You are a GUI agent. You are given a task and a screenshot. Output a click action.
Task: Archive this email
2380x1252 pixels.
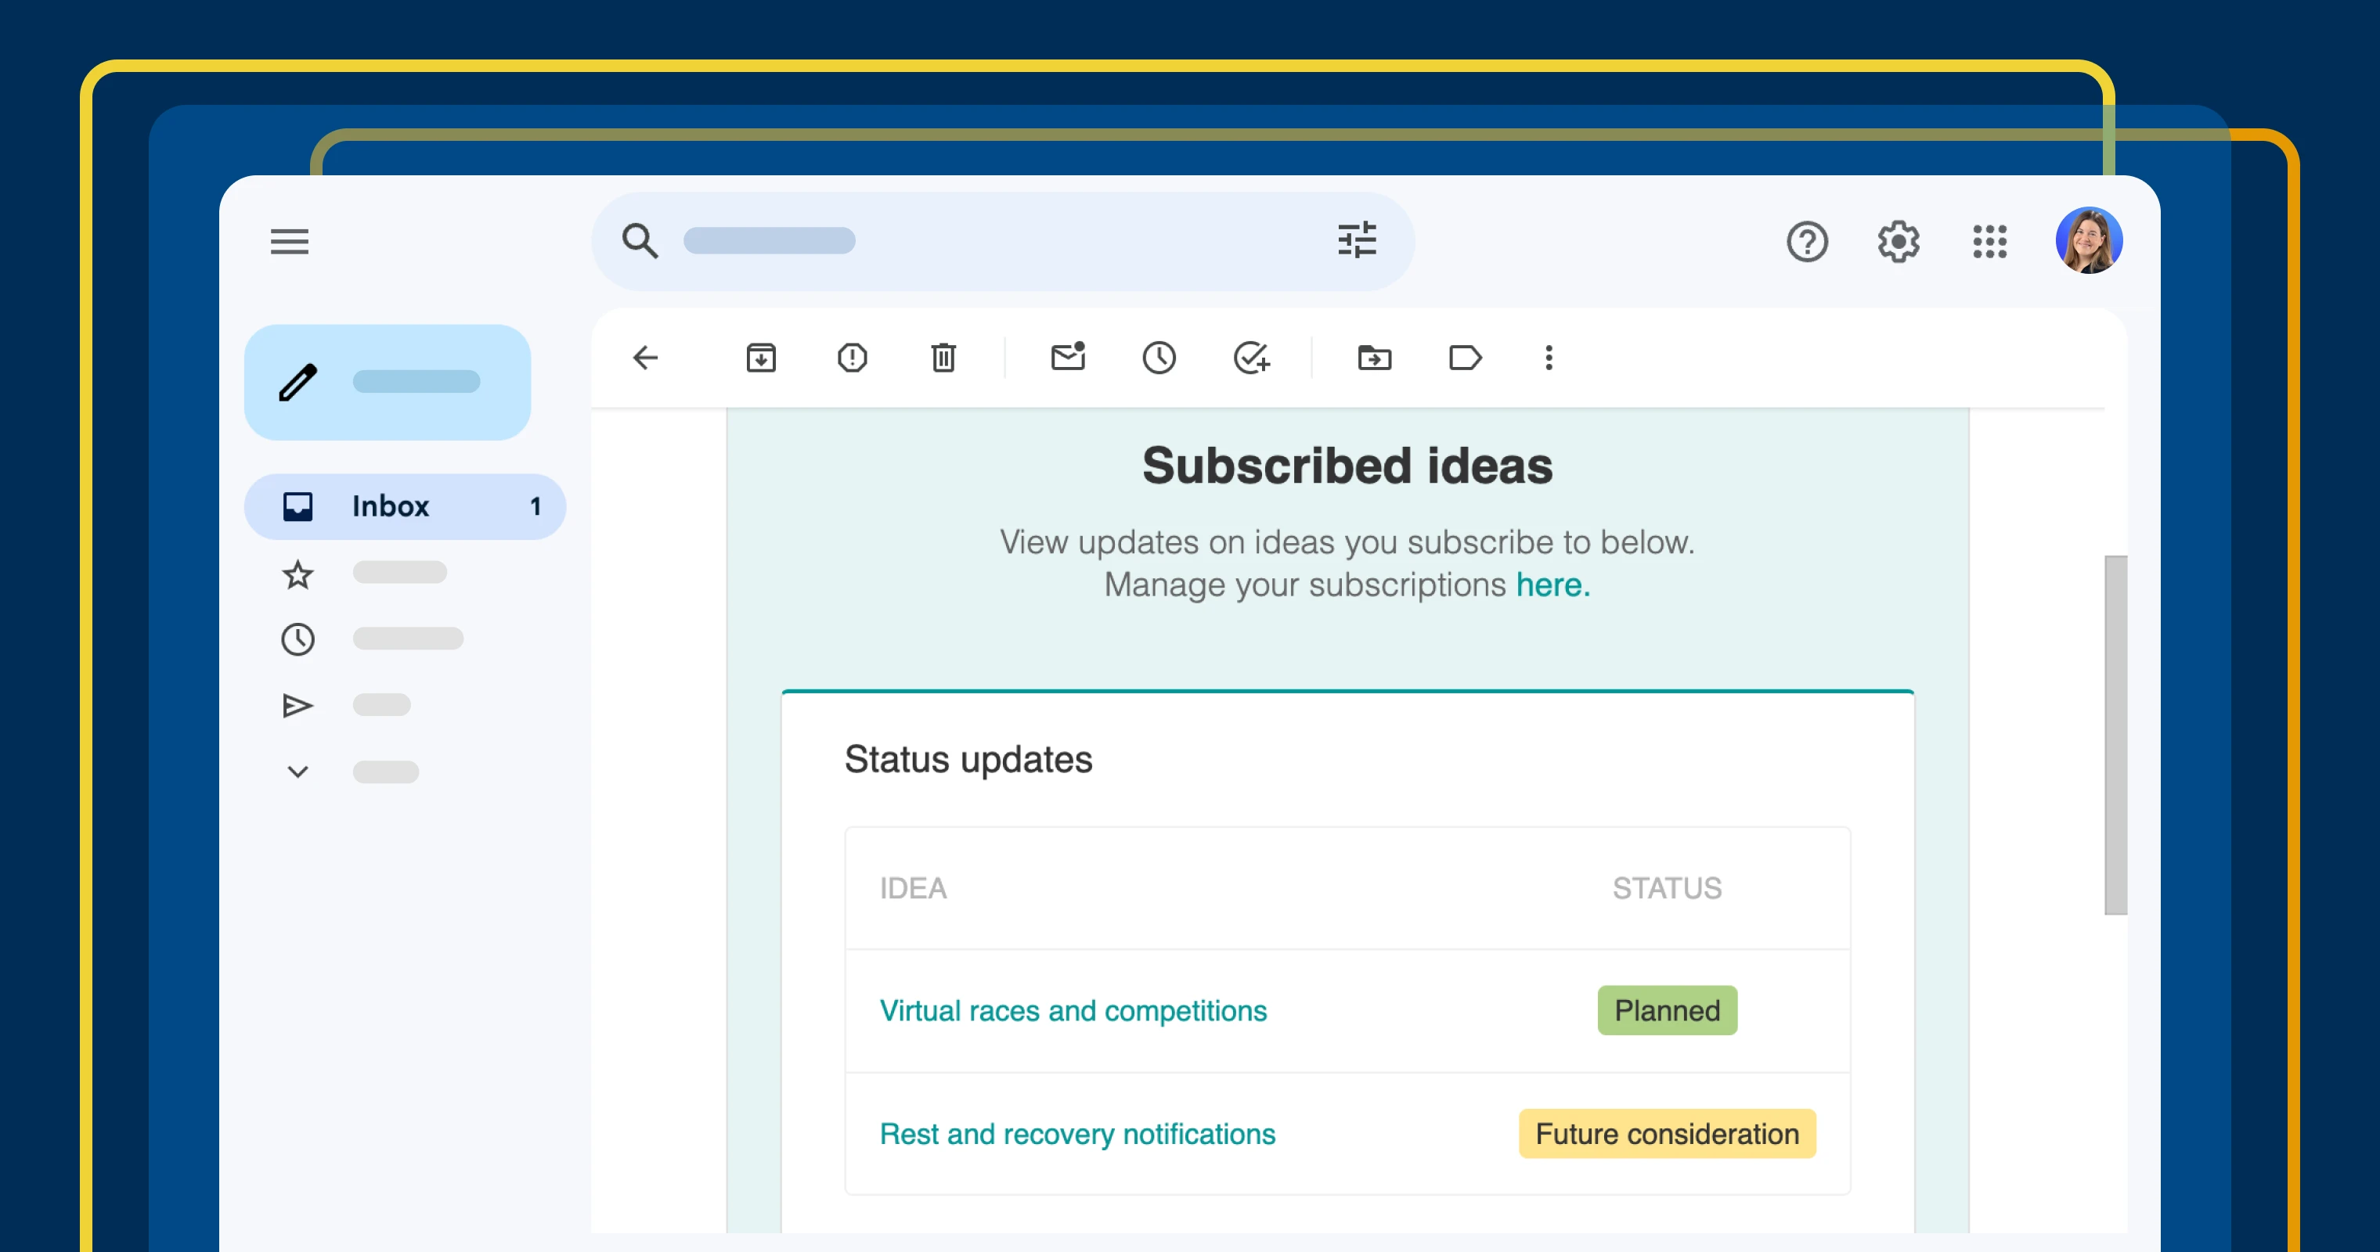[760, 358]
